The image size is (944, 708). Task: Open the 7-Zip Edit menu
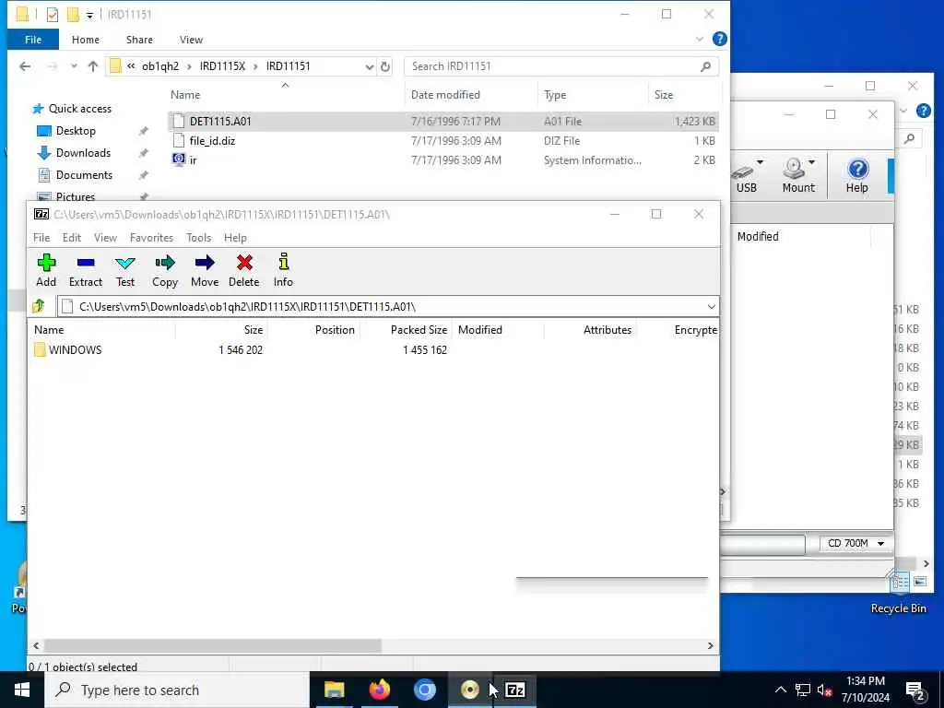[x=72, y=238]
